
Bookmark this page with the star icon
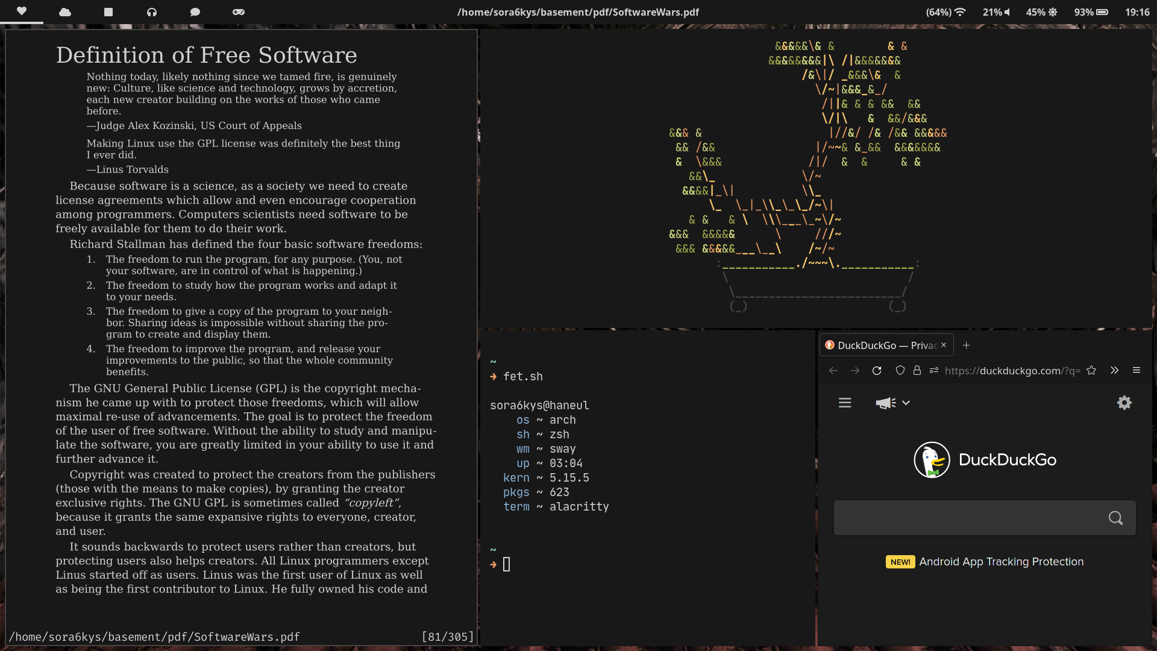(x=1091, y=371)
